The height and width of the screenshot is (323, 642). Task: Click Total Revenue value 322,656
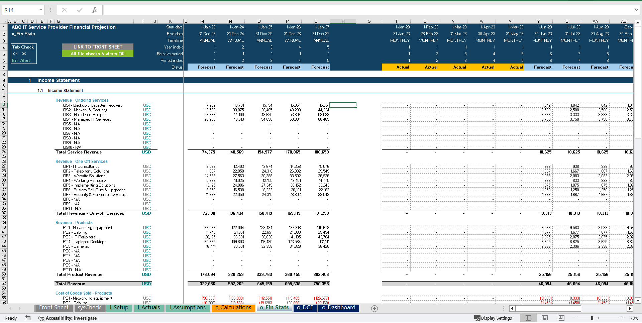tap(207, 284)
